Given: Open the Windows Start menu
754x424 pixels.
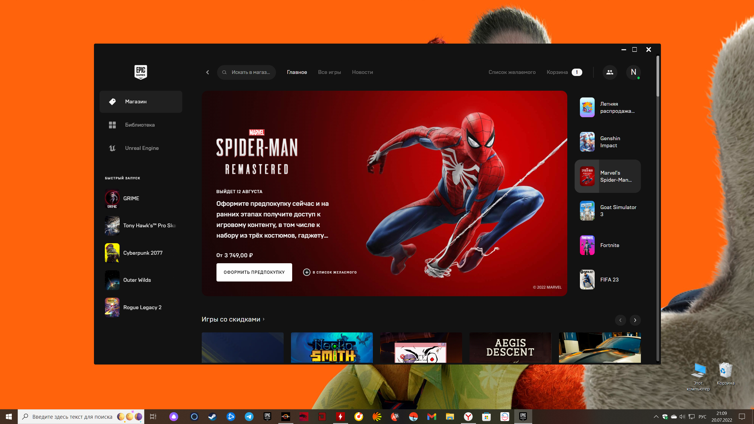Looking at the screenshot, I should (9, 417).
